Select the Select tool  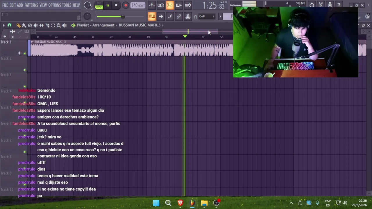(53, 26)
